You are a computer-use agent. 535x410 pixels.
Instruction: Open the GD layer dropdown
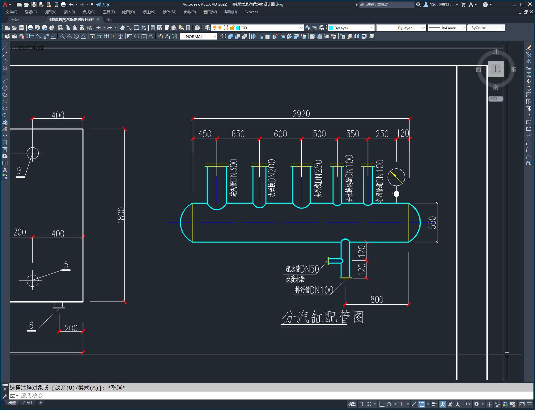pos(269,28)
